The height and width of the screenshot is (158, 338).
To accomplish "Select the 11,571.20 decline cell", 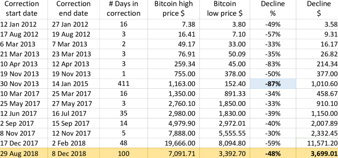I will pyautogui.click(x=317, y=143).
